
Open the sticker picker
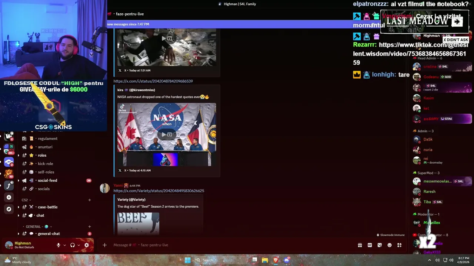(x=380, y=245)
